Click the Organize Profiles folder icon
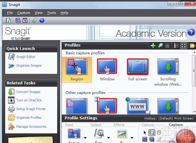 tap(11, 118)
